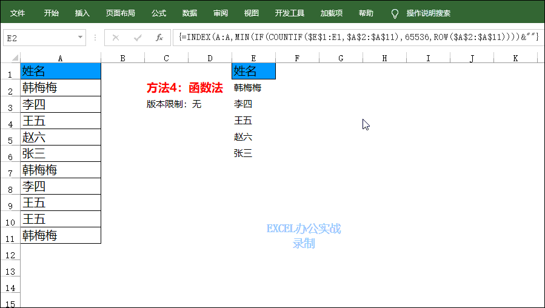Image resolution: width=545 pixels, height=308 pixels.
Task: Select row 2 header
Action: point(10,87)
